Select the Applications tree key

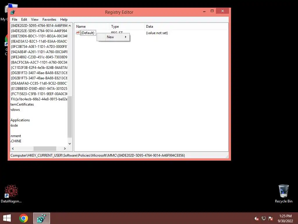pyautogui.click(x=20, y=120)
